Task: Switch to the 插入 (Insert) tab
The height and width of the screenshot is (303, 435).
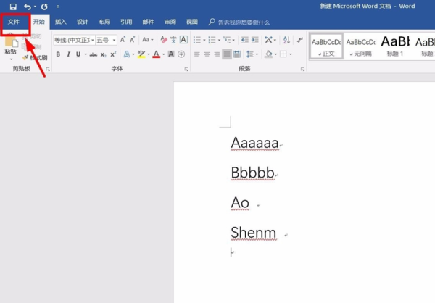Action: point(60,22)
